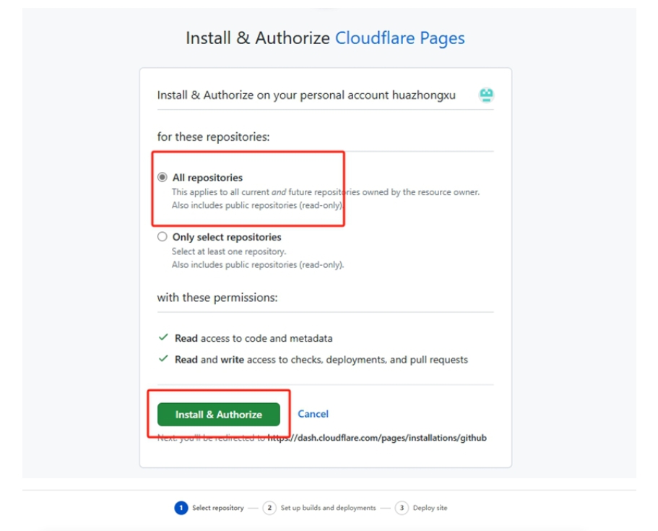
Task: Click the 'Select repository' step label
Action: click(x=218, y=508)
